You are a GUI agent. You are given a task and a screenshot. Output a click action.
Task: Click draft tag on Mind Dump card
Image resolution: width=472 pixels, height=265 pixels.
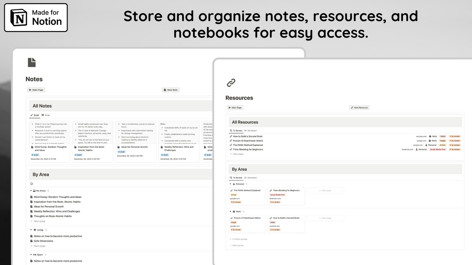(x=35, y=155)
